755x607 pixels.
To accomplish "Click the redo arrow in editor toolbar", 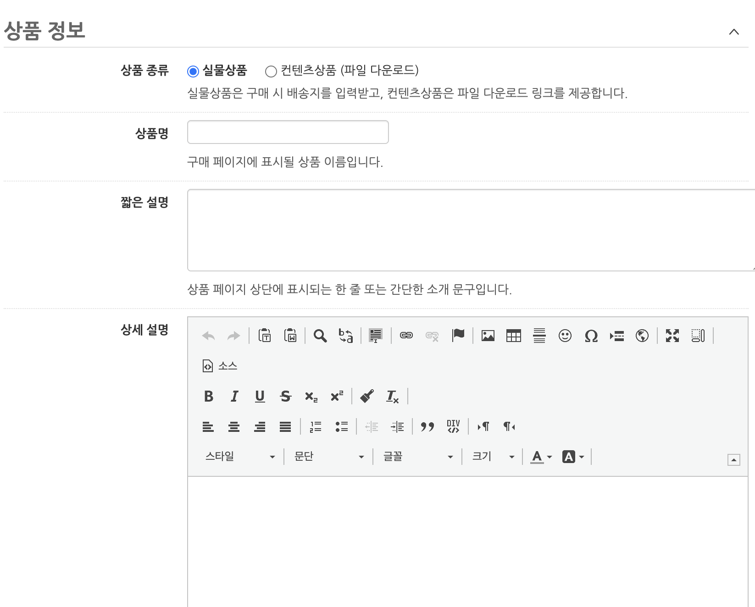I will 234,336.
